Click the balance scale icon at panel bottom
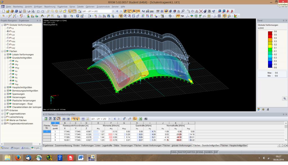288x165 pixels. pyautogui.click(x=263, y=109)
